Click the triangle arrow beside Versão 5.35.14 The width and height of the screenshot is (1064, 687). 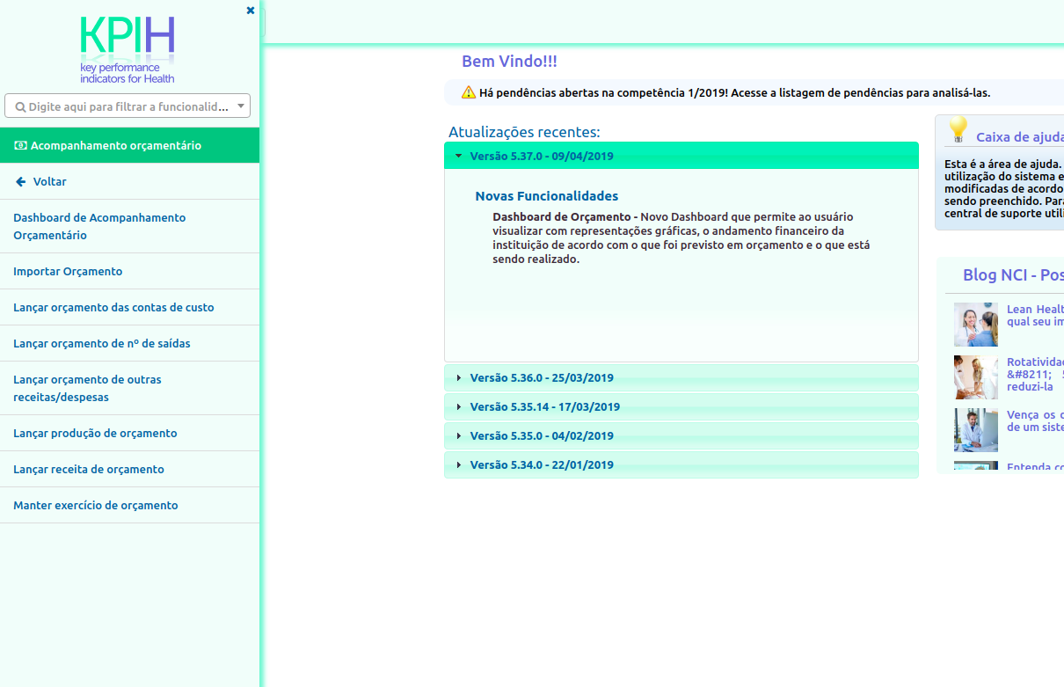point(458,406)
